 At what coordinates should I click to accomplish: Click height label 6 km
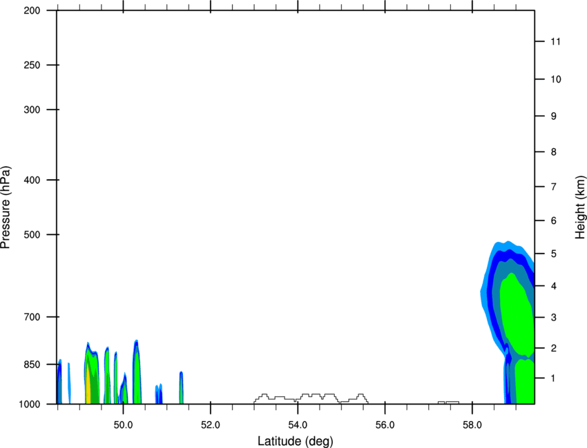pyautogui.click(x=553, y=221)
